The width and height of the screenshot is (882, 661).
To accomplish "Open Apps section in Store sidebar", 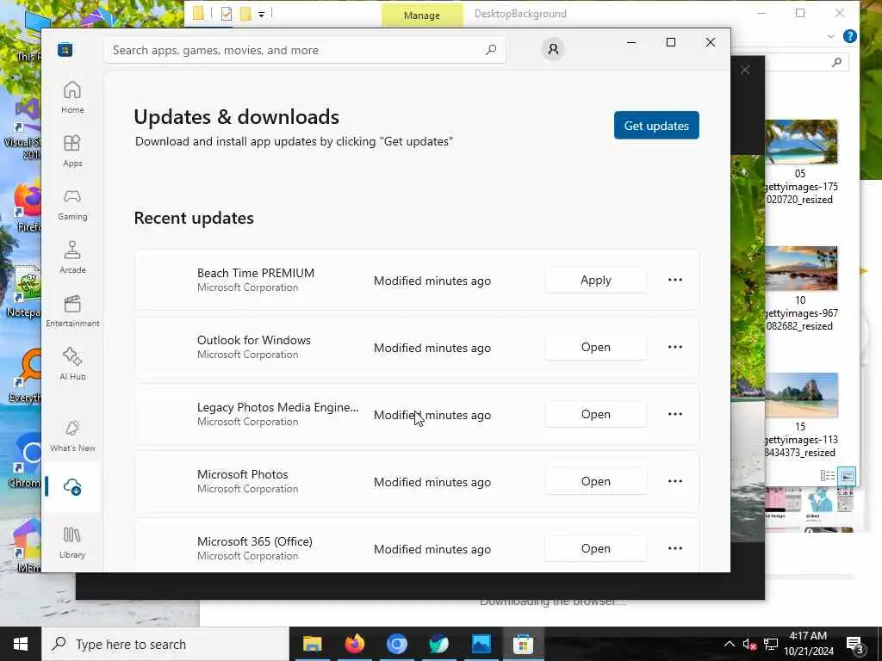I will 72,151.
